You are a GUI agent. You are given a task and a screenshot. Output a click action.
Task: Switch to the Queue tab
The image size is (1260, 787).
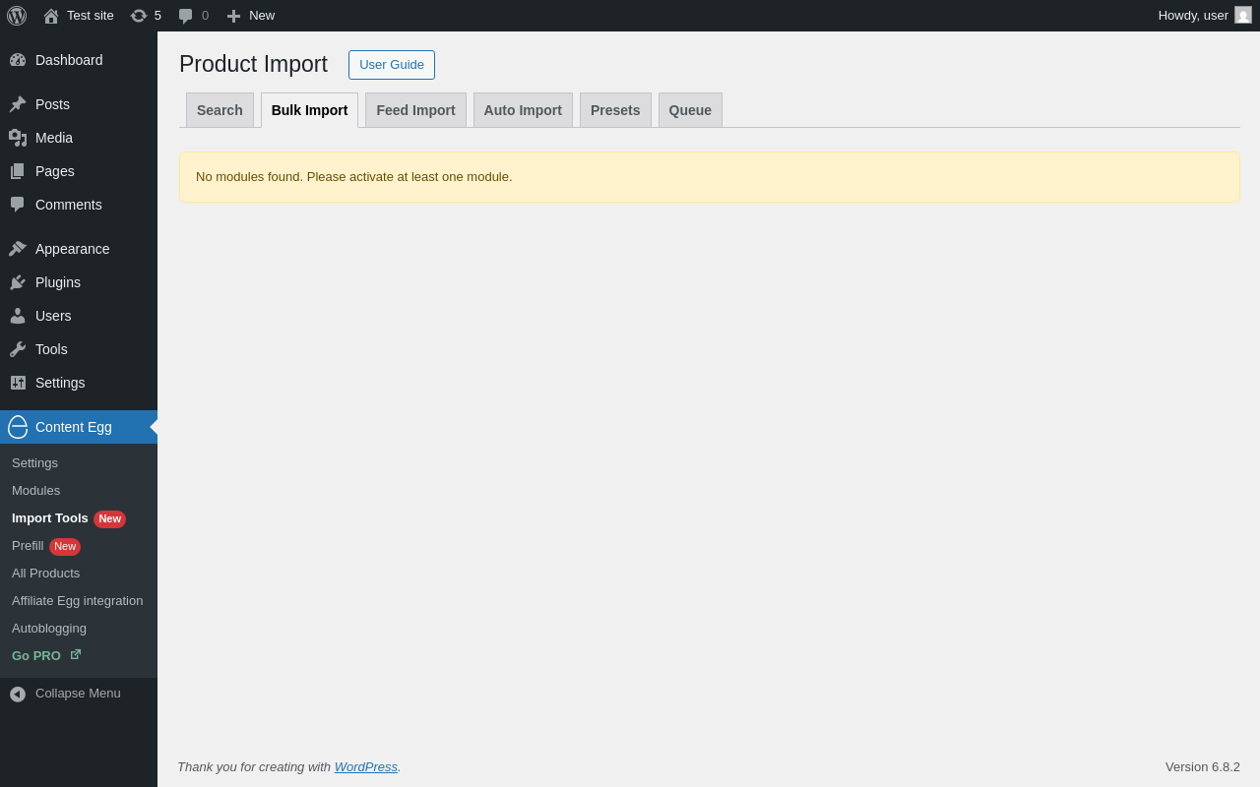pyautogui.click(x=690, y=110)
